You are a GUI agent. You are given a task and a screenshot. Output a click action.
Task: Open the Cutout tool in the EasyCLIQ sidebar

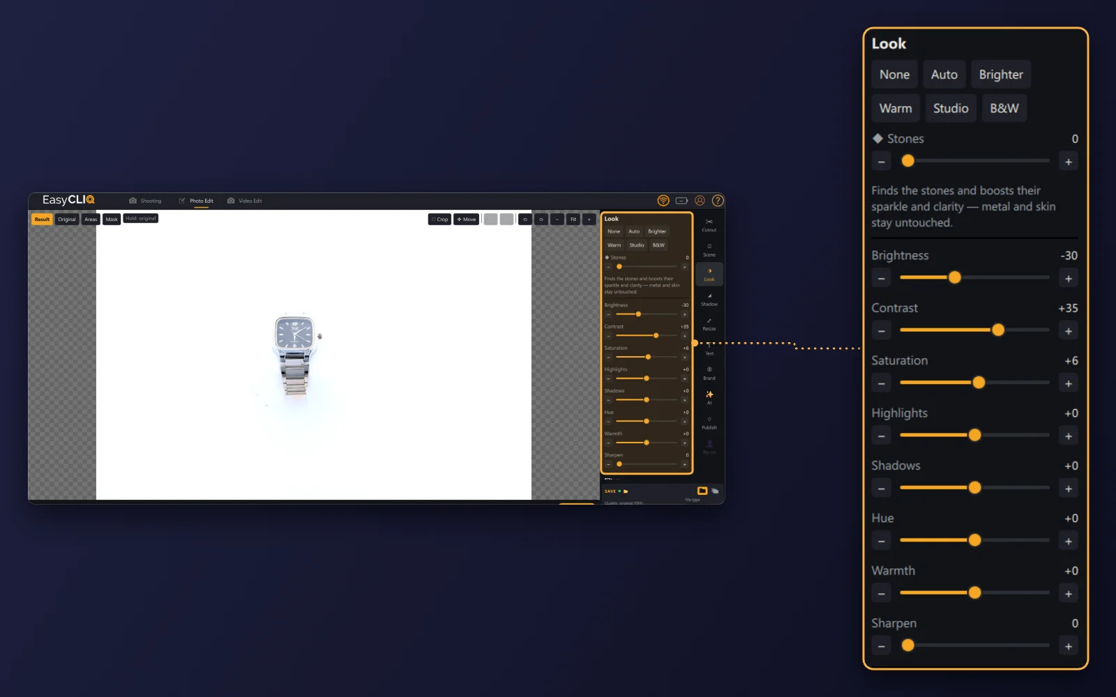[709, 225]
